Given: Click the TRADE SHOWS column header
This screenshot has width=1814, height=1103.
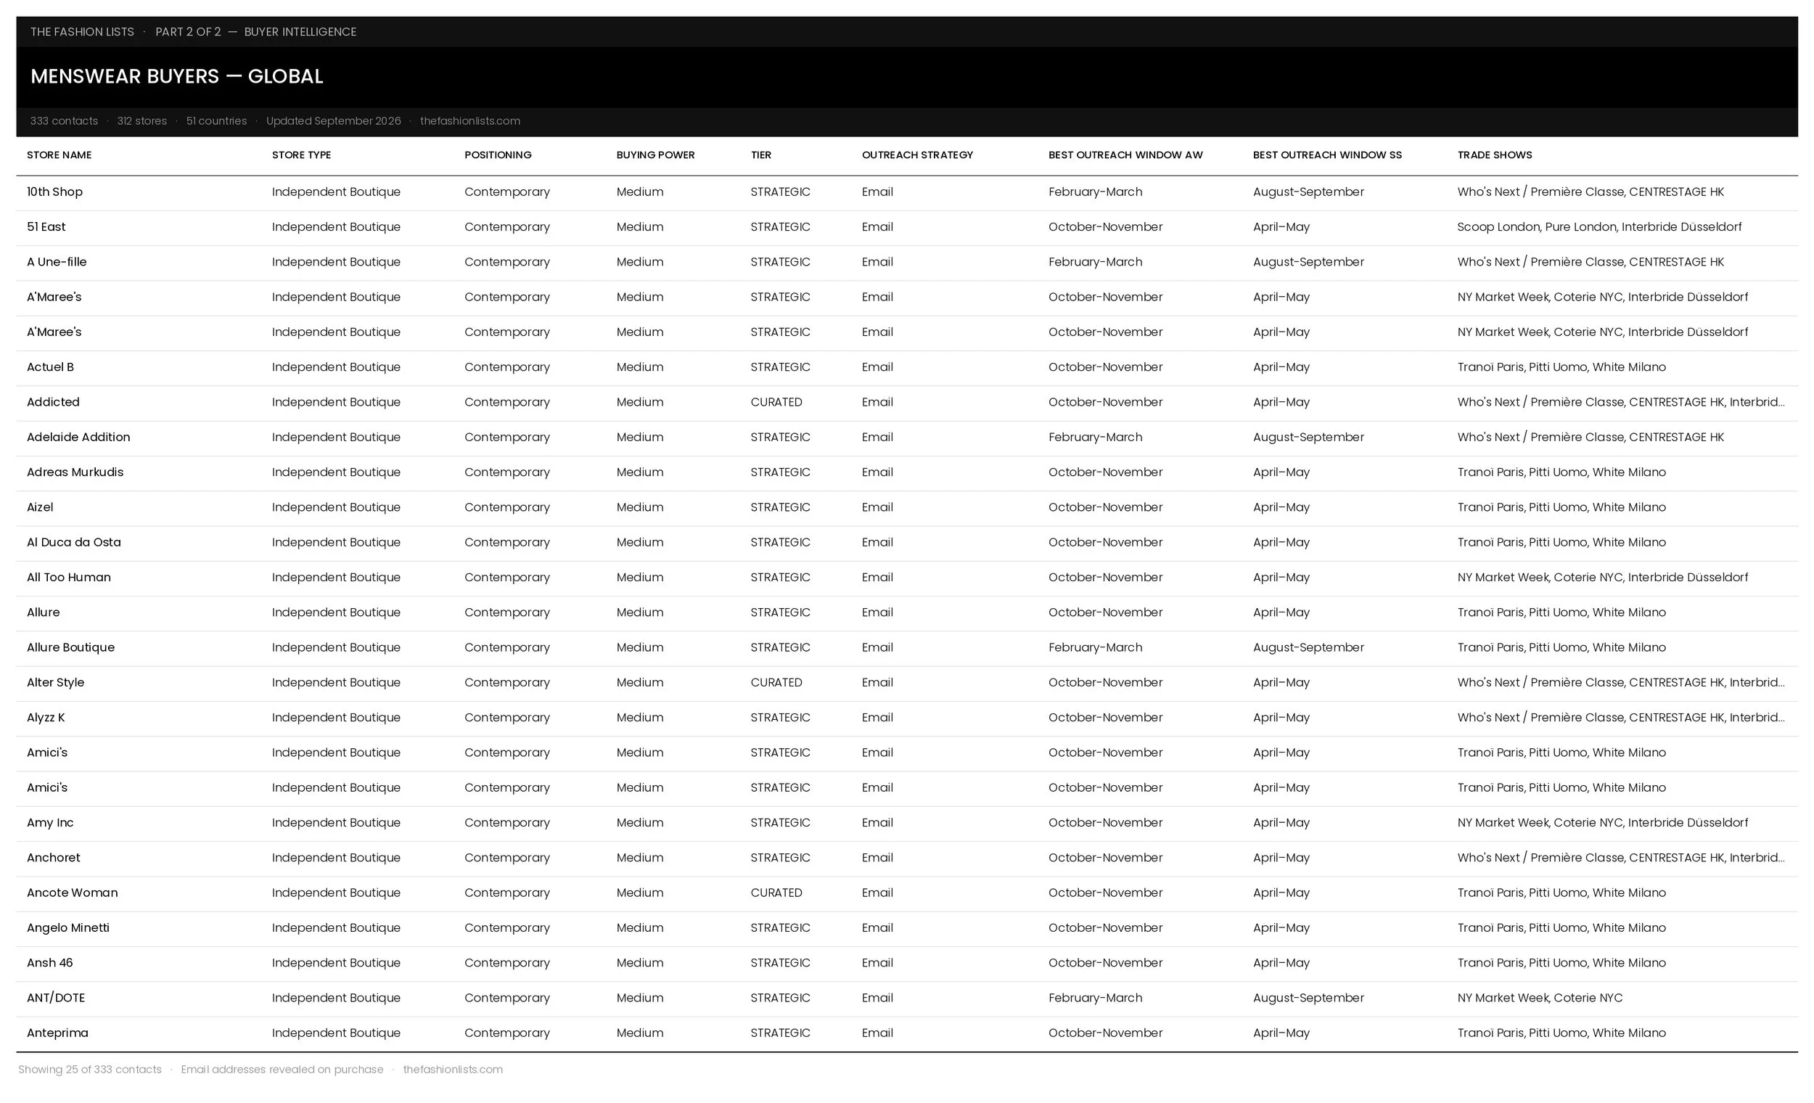Looking at the screenshot, I should (1495, 155).
